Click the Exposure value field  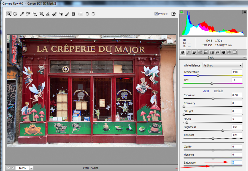[237, 95]
